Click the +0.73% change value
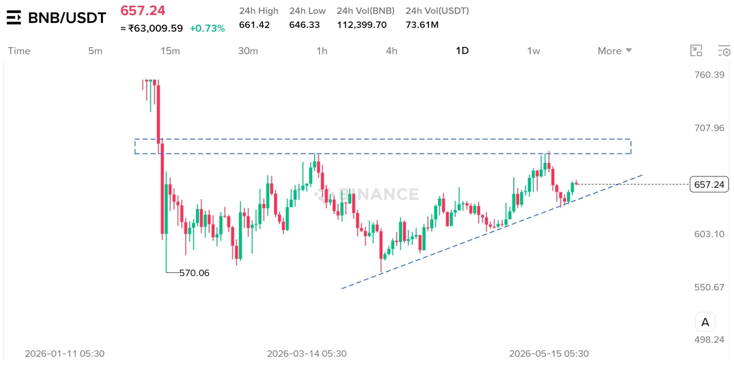Screen dimensions: 734x368 [207, 28]
